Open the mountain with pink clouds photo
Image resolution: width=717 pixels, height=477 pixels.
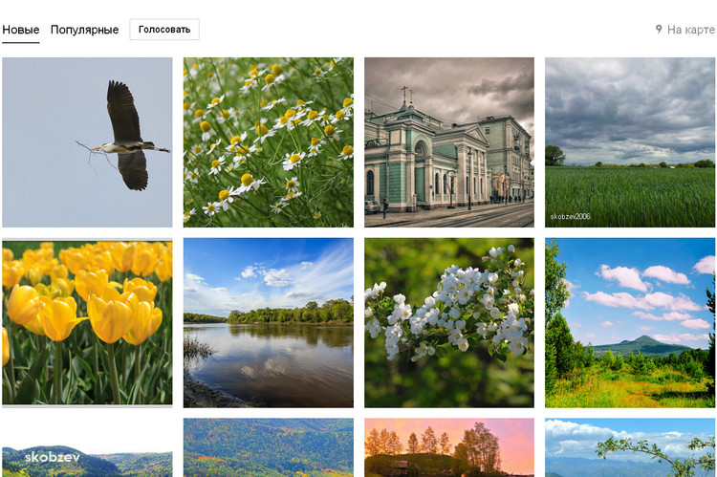(x=629, y=323)
